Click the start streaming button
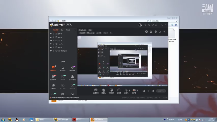The width and height of the screenshot is (217, 122). [x=161, y=91]
